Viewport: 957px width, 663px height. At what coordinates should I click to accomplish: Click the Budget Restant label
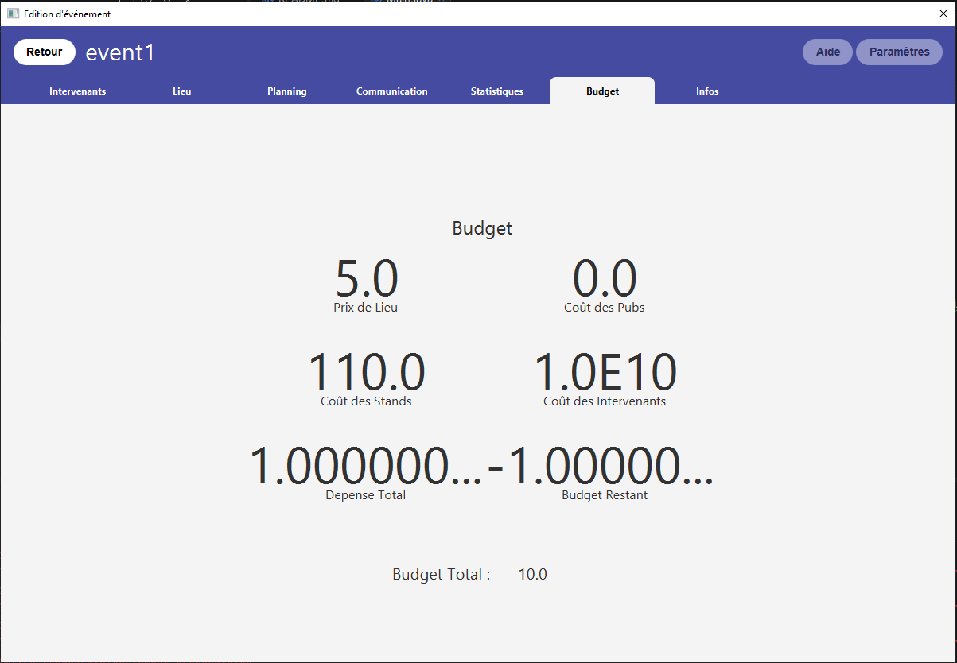pyautogui.click(x=605, y=495)
